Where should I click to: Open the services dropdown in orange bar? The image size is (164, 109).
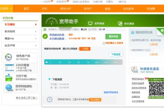[7, 8]
